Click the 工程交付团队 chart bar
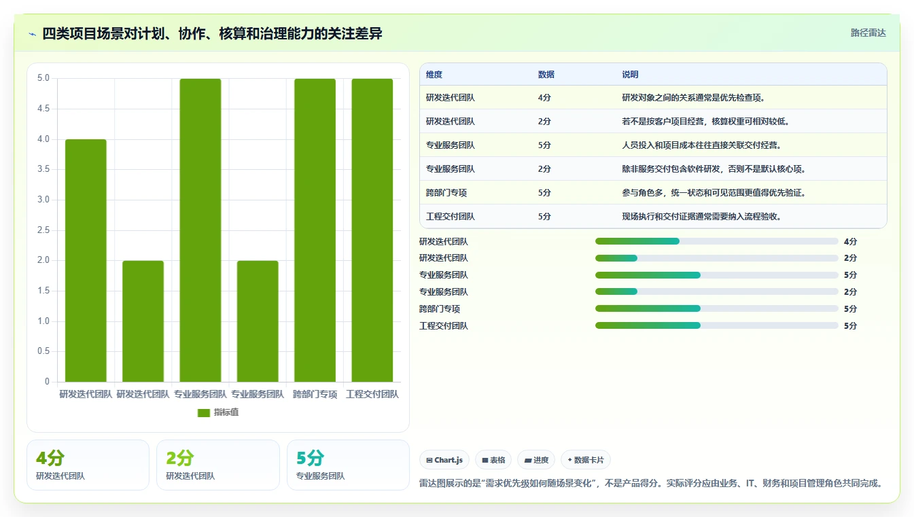 (372, 230)
